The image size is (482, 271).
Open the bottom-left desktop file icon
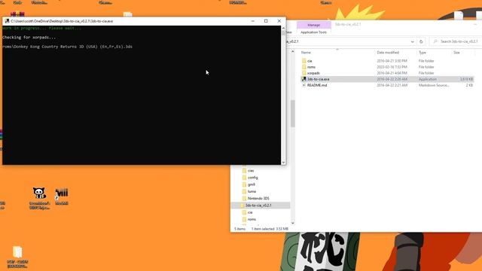pyautogui.click(x=17, y=257)
